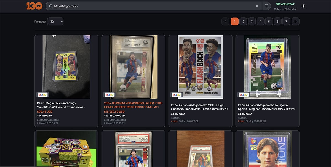Select the timestamp 08 May 26 01:11:32
This screenshot has height=167, width=331.
point(189,121)
